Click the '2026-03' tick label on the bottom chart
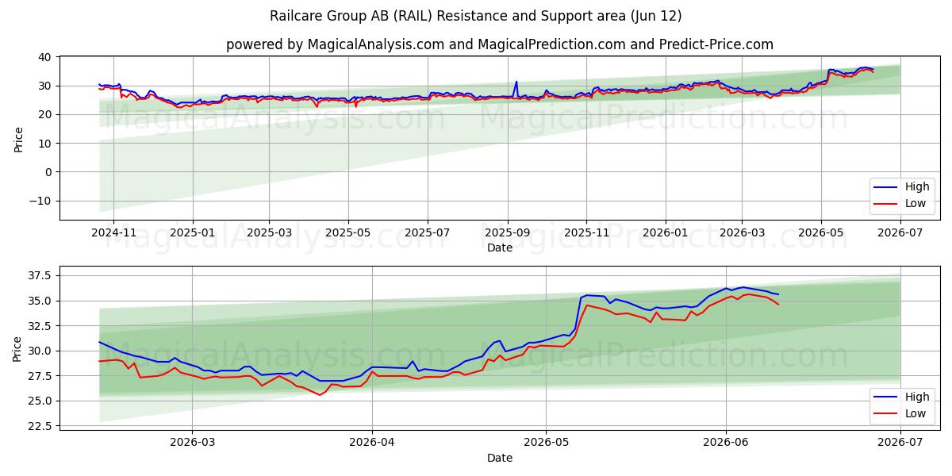The image size is (952, 476). coord(193,442)
